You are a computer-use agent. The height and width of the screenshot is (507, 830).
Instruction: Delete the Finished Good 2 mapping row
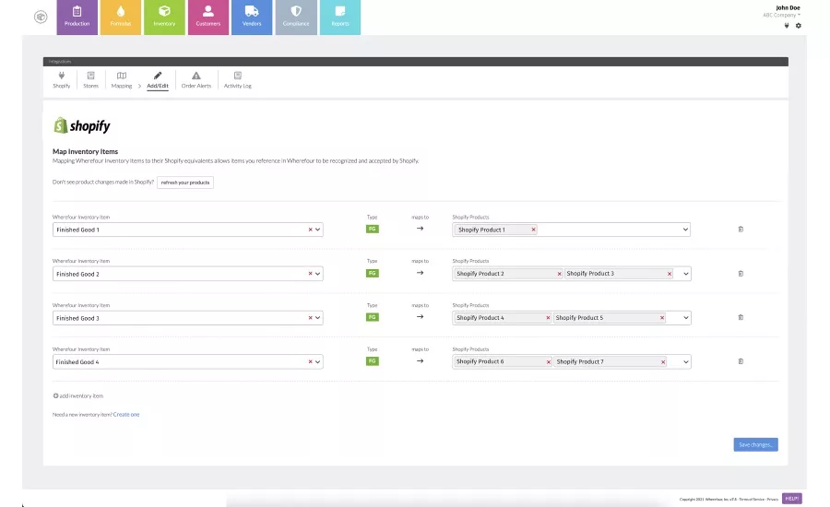[741, 274]
